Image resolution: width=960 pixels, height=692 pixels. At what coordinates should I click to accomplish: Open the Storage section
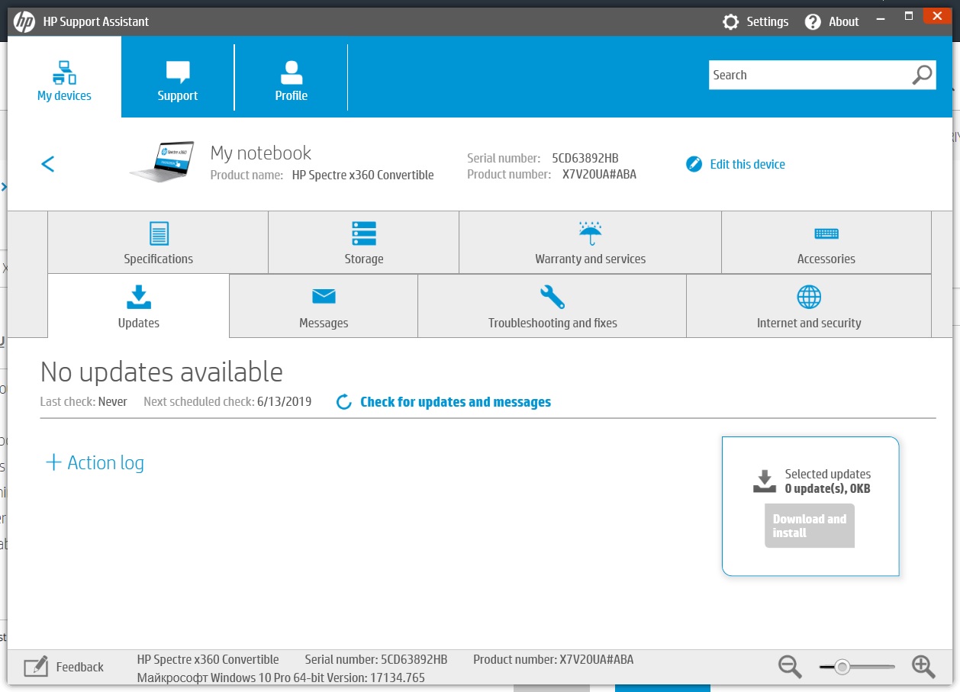(x=363, y=243)
